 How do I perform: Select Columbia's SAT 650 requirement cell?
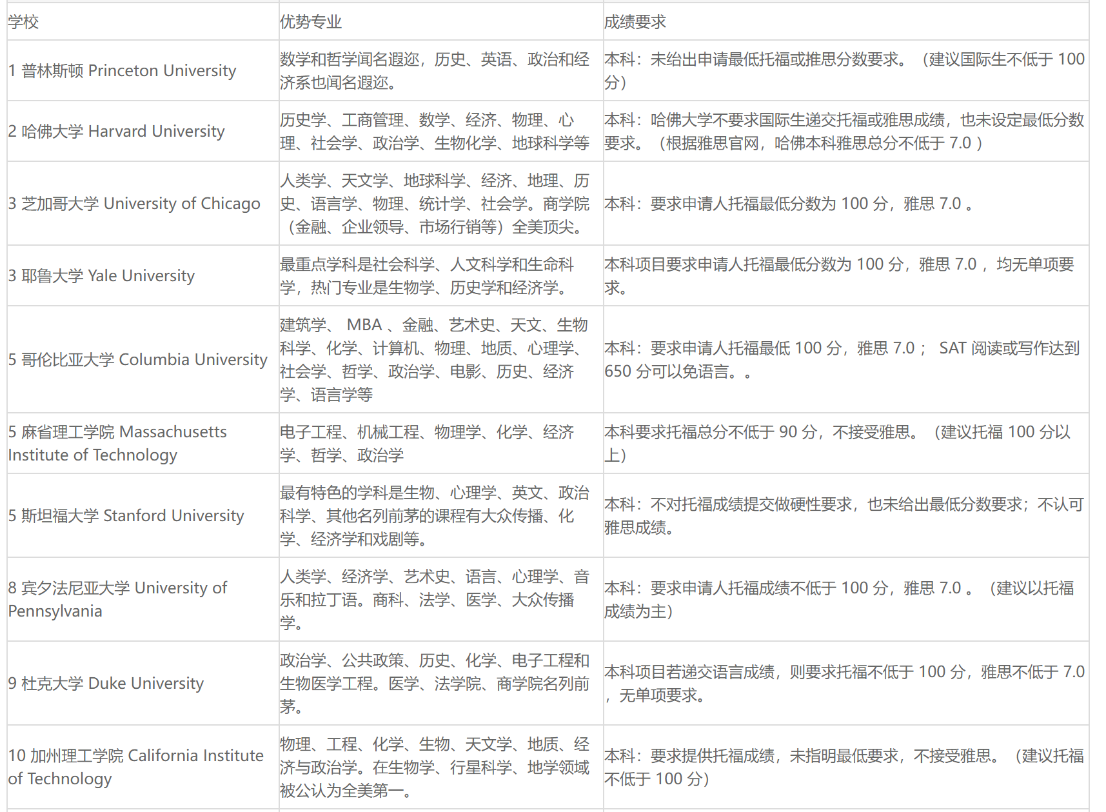tap(841, 360)
